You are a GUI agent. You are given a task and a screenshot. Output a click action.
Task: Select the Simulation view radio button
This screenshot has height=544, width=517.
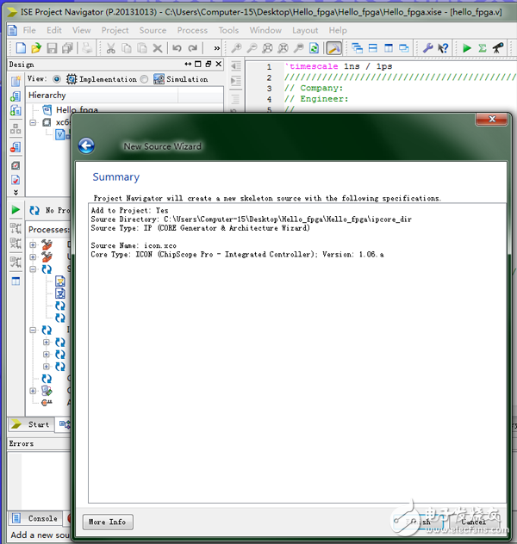pyautogui.click(x=144, y=79)
